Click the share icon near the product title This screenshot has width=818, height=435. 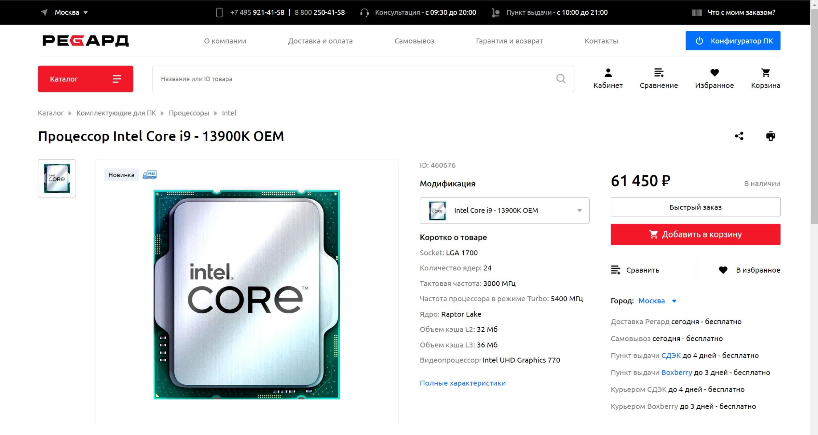739,136
